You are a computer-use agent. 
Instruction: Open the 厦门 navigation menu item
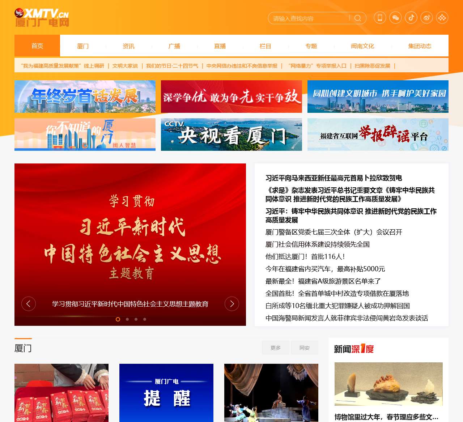click(83, 46)
